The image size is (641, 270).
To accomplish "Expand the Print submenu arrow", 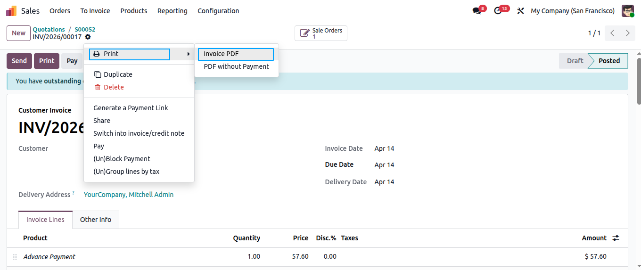I will tap(189, 54).
